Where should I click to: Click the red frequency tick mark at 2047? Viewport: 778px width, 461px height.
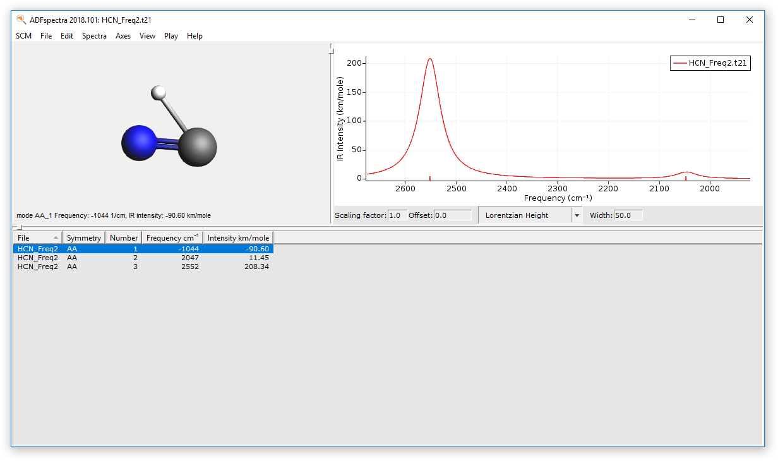(x=686, y=178)
